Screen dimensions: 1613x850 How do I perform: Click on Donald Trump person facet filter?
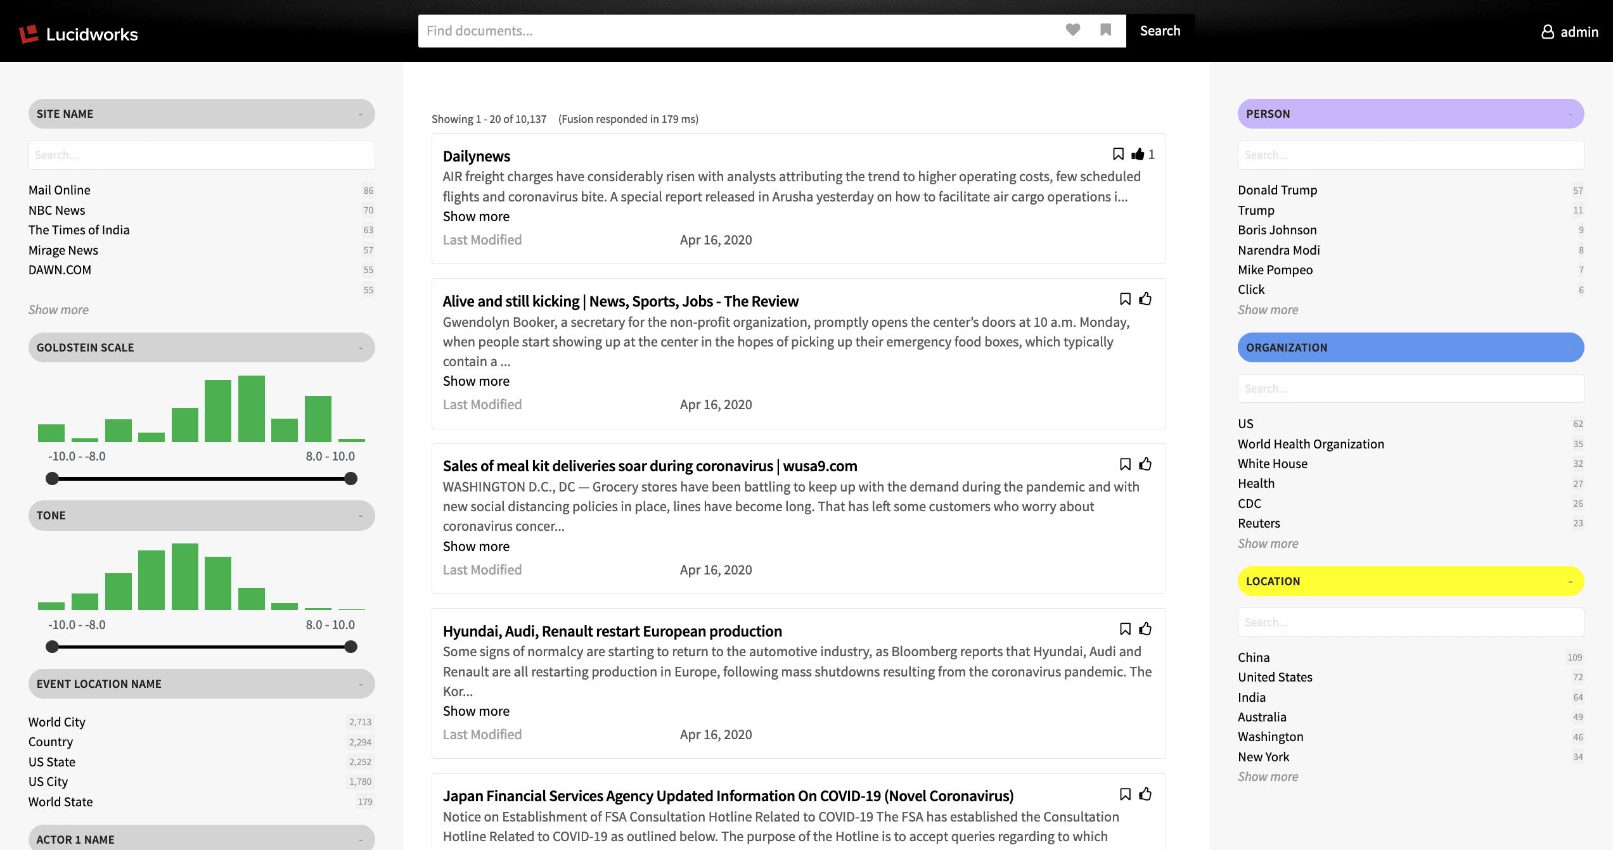[x=1277, y=190]
